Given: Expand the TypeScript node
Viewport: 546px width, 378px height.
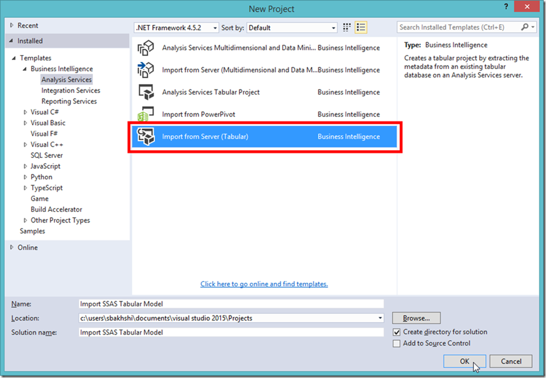Looking at the screenshot, I should coord(25,188).
